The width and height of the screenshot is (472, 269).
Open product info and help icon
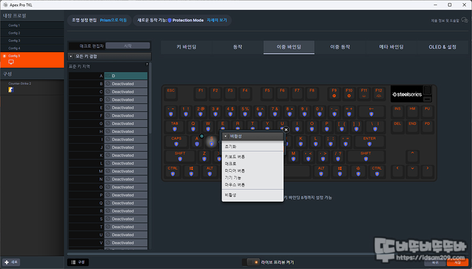[x=465, y=20]
